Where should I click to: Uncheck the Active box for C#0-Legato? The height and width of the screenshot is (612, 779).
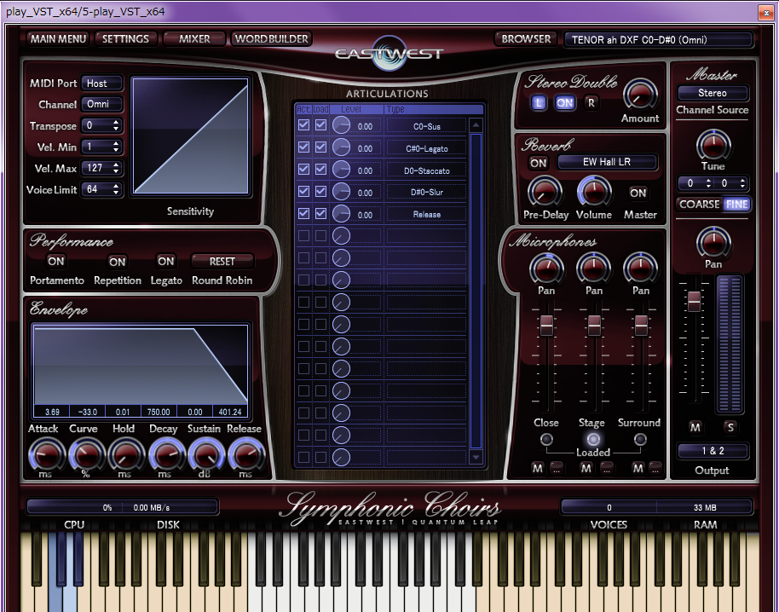[x=303, y=147]
